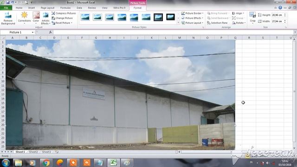
Task: Select column R header
Action: pyautogui.click(x=249, y=38)
